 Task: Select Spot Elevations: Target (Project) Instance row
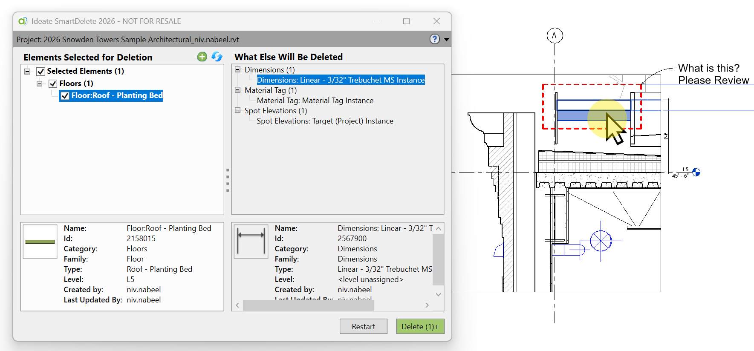point(325,121)
